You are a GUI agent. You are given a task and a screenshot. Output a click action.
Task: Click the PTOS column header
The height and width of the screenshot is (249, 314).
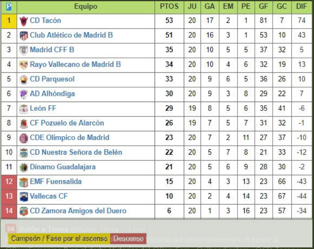[x=169, y=6]
